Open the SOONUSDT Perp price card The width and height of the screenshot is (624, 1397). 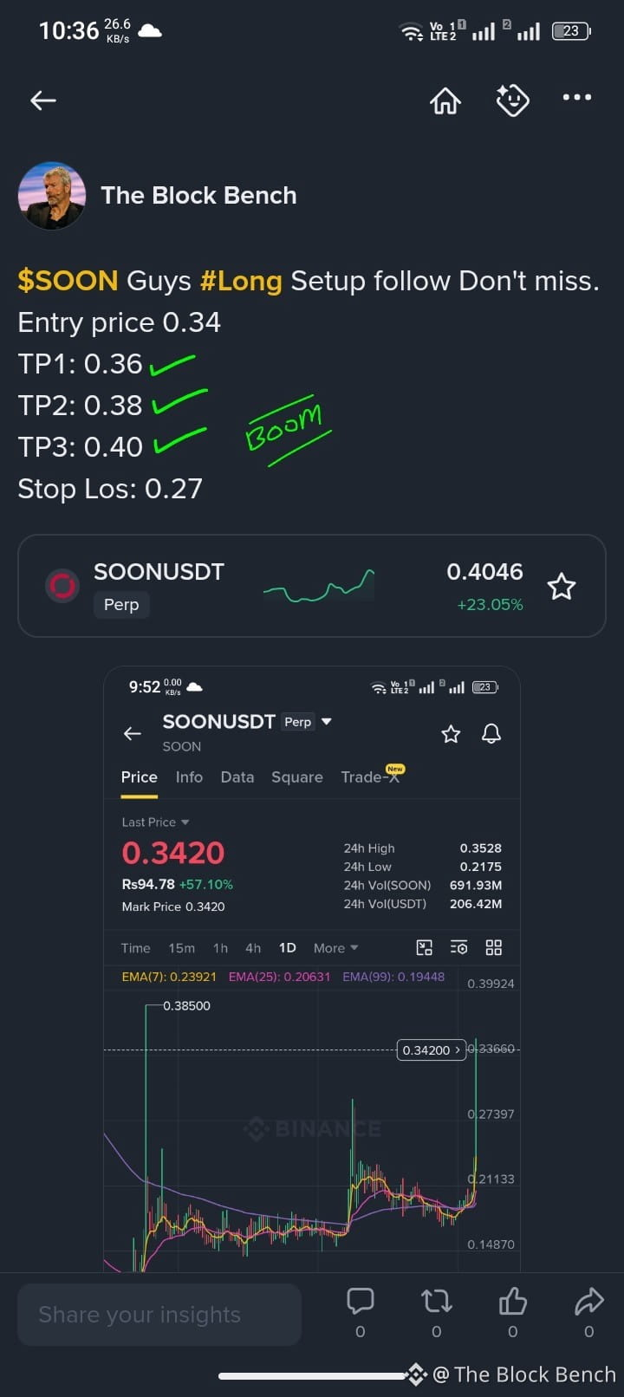pyautogui.click(x=312, y=586)
